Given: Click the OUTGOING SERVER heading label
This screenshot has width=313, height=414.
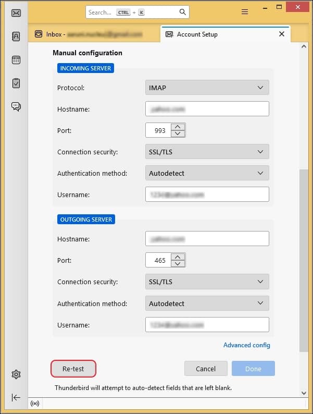Looking at the screenshot, I should (86, 220).
